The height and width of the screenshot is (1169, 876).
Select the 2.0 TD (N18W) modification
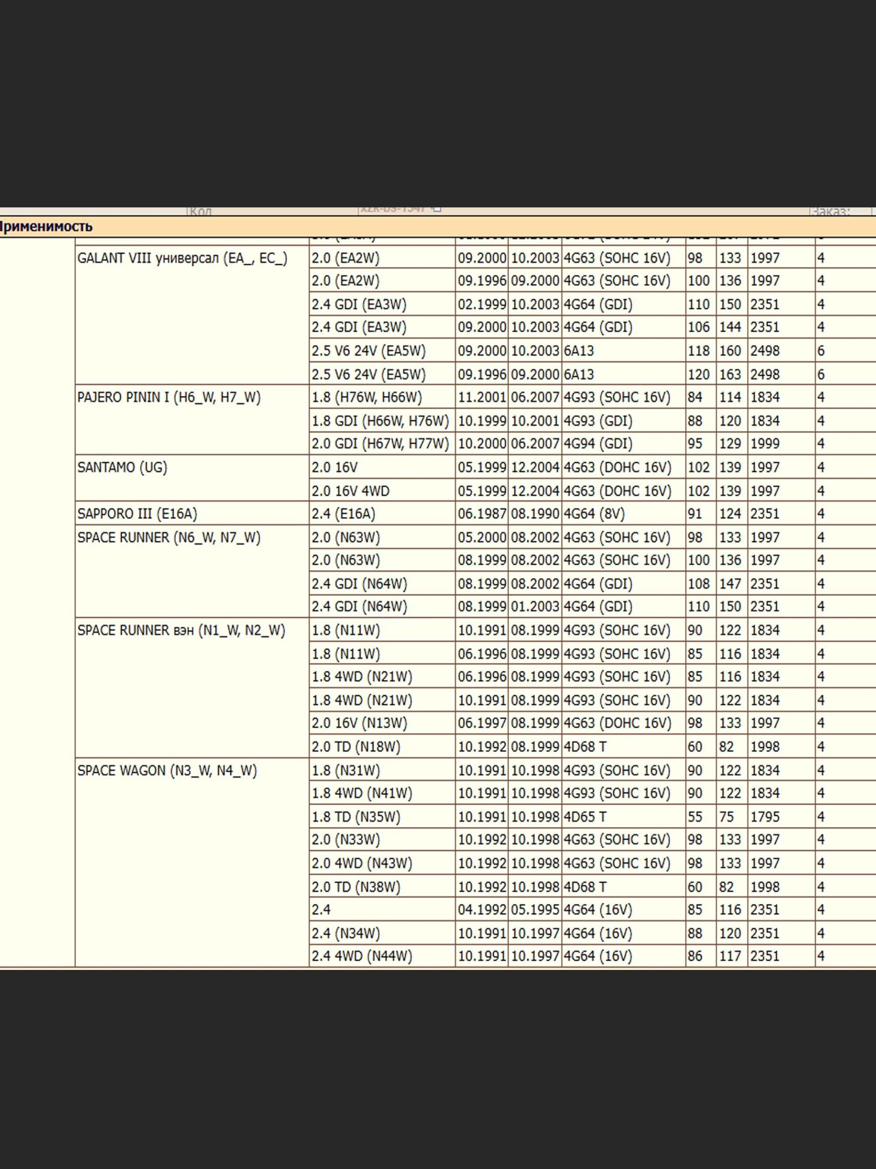pos(356,747)
